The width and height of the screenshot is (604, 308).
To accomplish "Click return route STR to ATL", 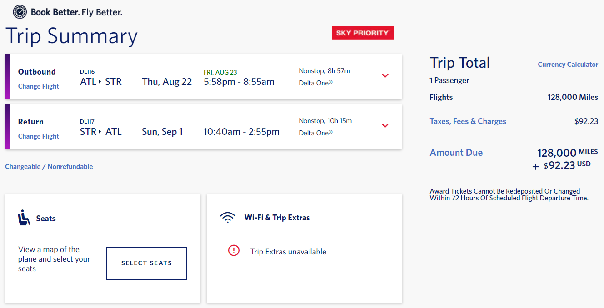I will tap(101, 132).
